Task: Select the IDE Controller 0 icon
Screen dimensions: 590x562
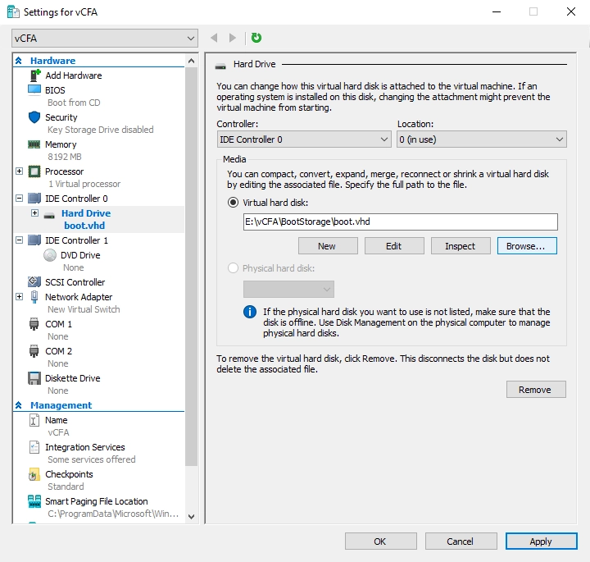Action: pyautogui.click(x=34, y=198)
